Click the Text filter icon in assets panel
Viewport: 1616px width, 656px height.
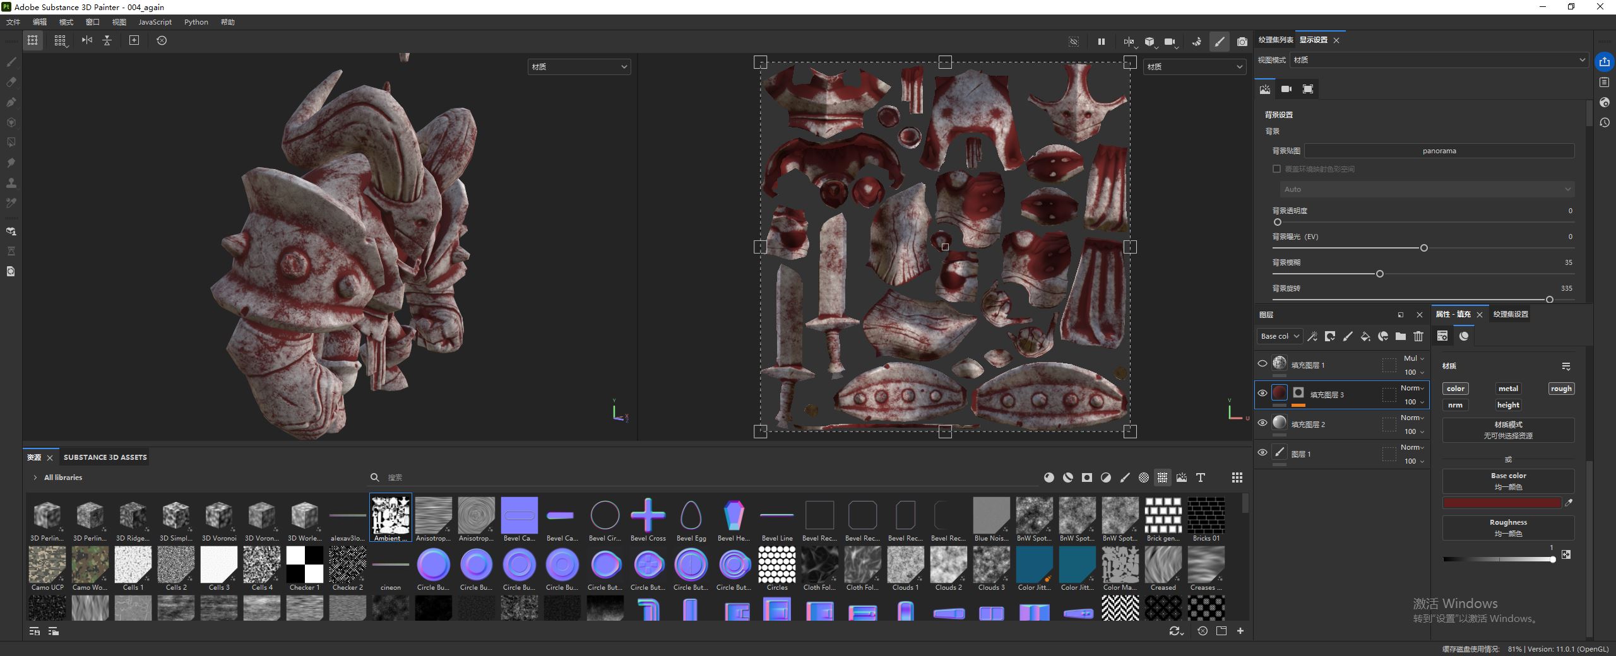(1200, 477)
